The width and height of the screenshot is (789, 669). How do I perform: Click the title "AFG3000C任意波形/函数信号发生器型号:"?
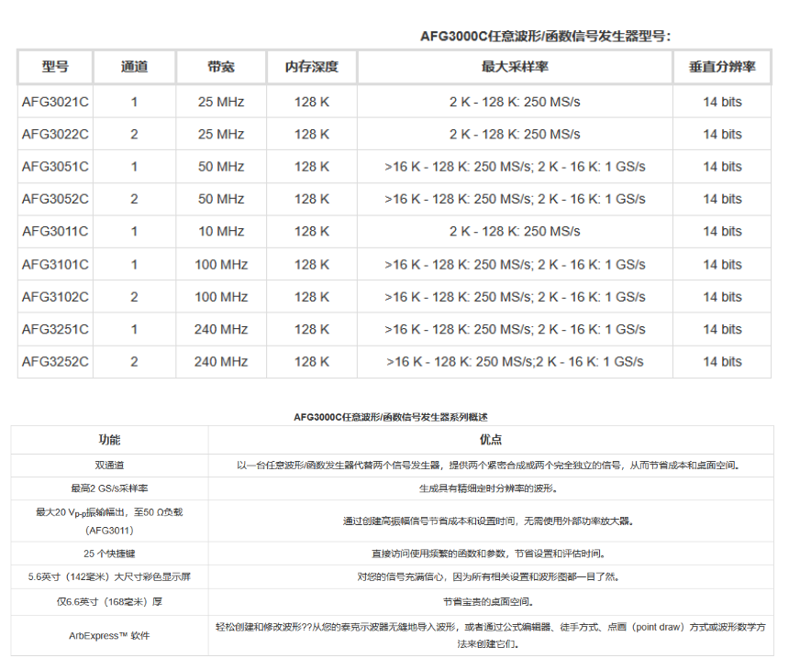coord(546,36)
